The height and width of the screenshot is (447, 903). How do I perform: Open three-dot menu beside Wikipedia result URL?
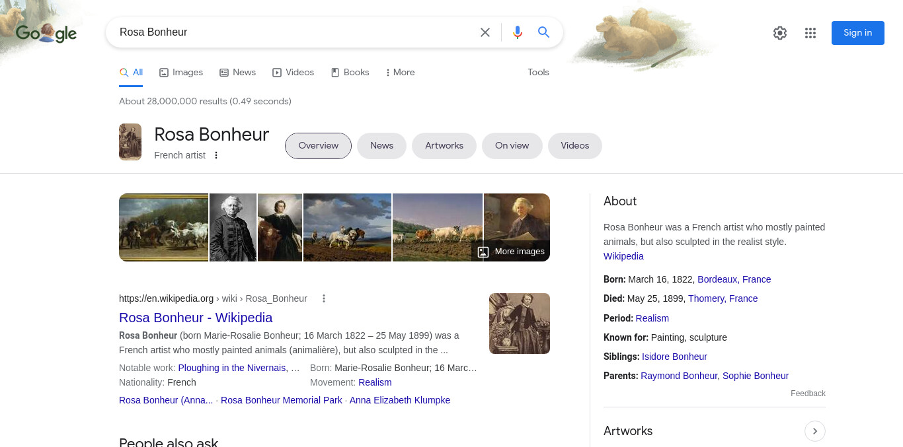[324, 298]
